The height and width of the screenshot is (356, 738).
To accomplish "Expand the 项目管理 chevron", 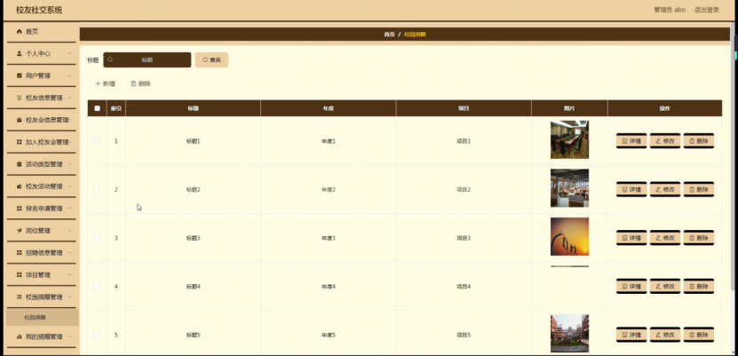I will (69, 274).
